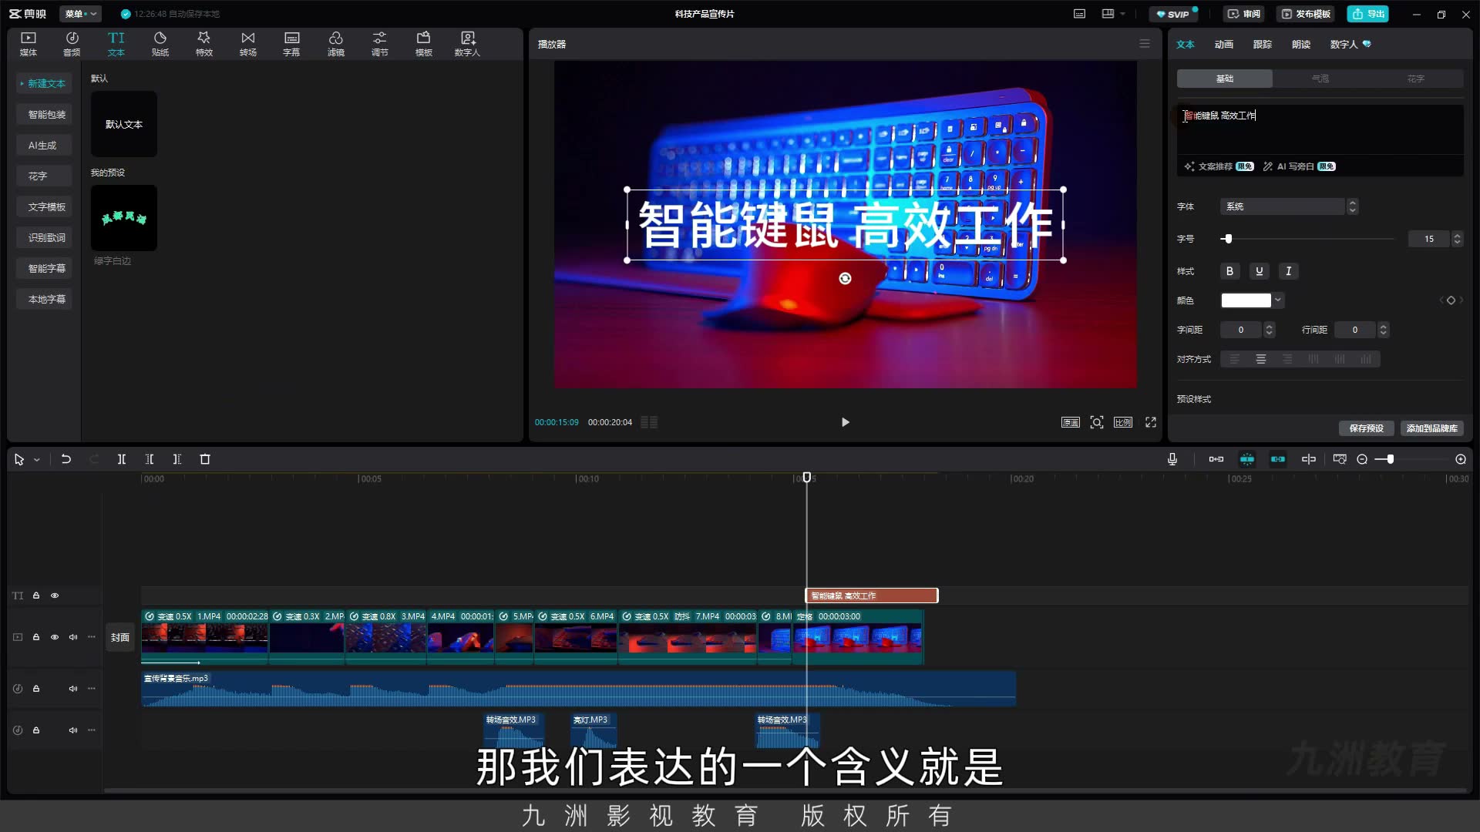The image size is (1480, 832).
Task: Open the 音频 audio panel
Action: [x=72, y=44]
